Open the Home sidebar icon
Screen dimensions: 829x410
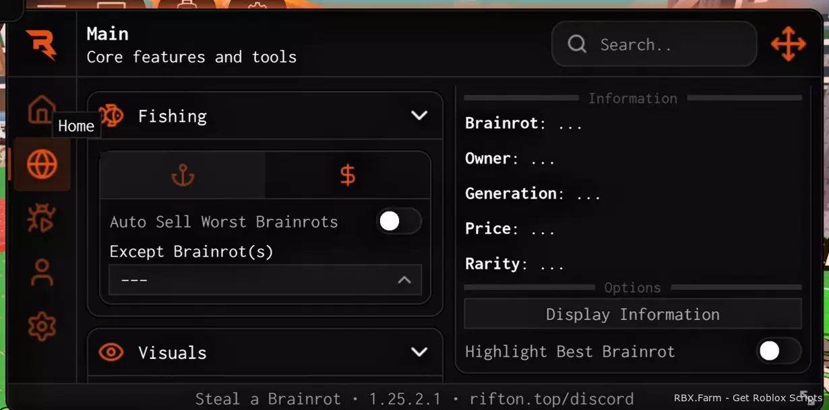point(42,110)
